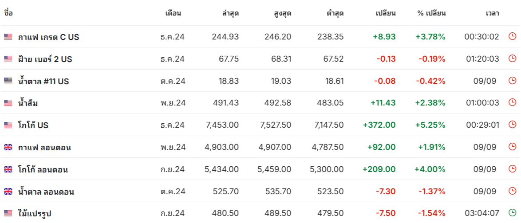This screenshot has width=521, height=223.
Task: Open the กาแฟ เกรด C US commodity link
Action: point(48,37)
